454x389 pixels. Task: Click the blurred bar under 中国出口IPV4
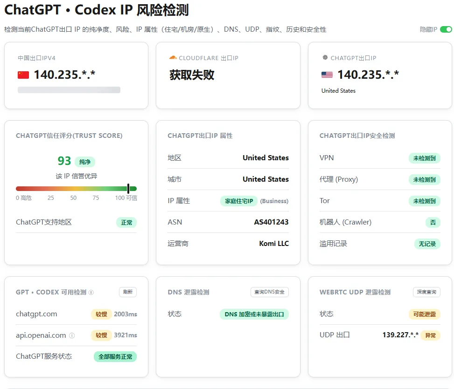pos(69,90)
